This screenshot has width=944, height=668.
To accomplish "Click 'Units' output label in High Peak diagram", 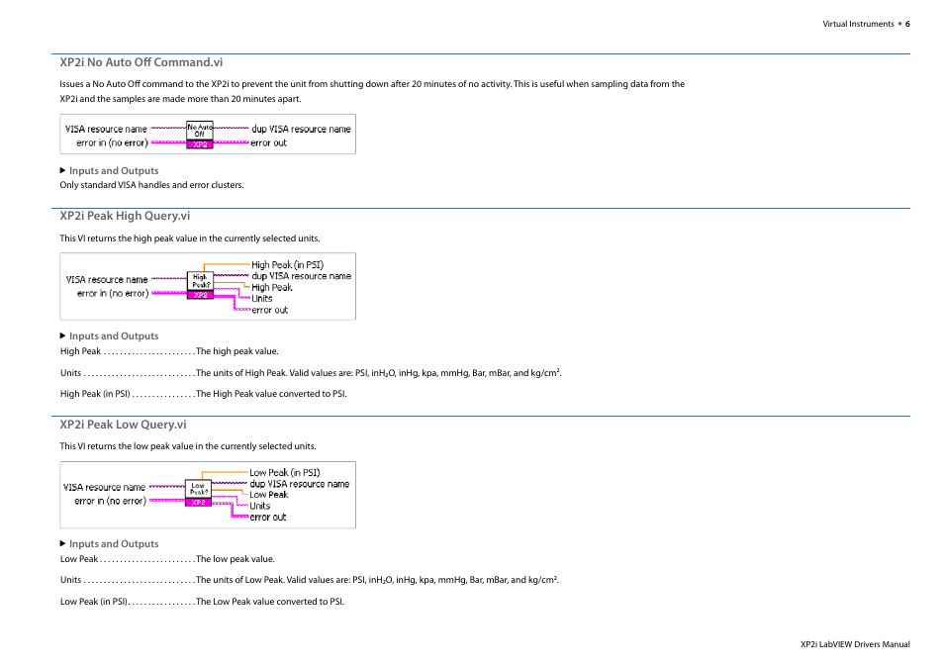I will [262, 298].
